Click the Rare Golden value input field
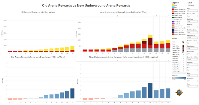Viewport: 199px width, 105px height. click(192, 48)
